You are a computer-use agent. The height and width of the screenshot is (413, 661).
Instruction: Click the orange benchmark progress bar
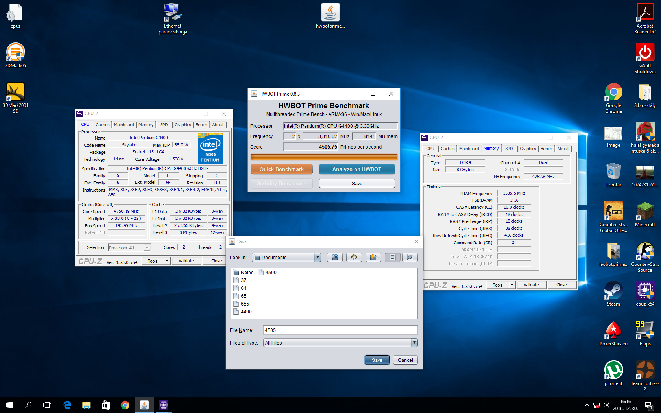(x=324, y=157)
